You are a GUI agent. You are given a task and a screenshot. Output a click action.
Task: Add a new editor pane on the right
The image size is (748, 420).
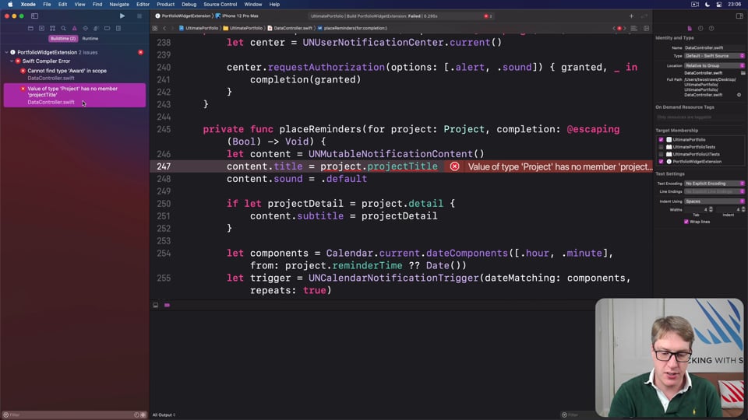tap(647, 28)
